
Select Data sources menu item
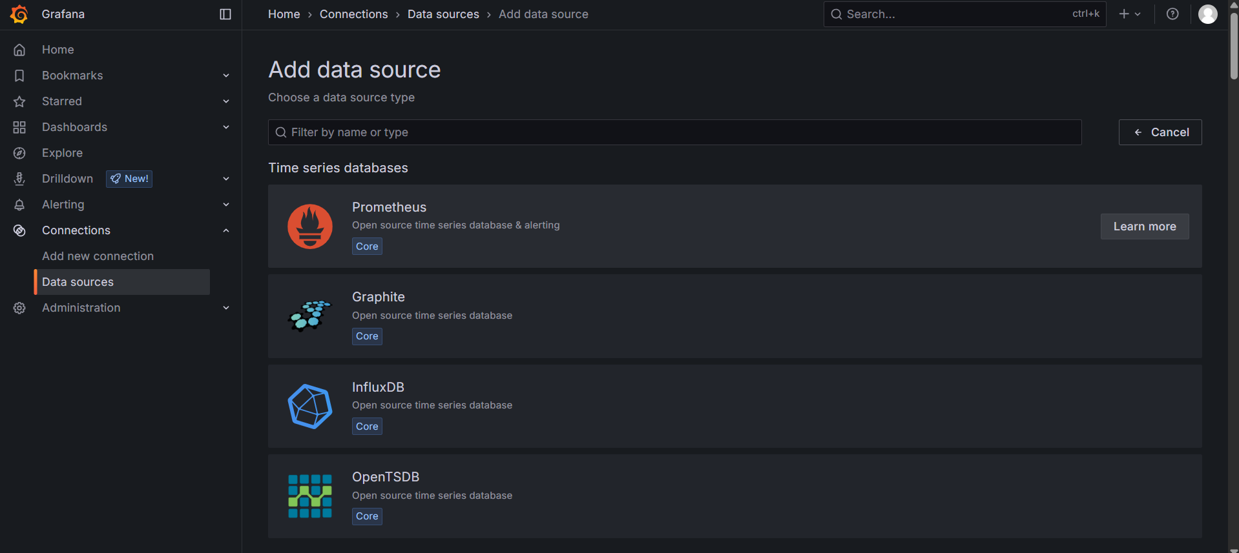121,282
